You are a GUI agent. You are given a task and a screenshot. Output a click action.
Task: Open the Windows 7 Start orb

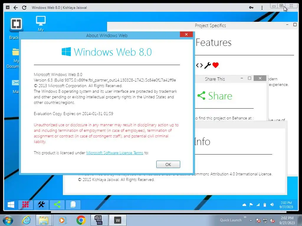8,220
